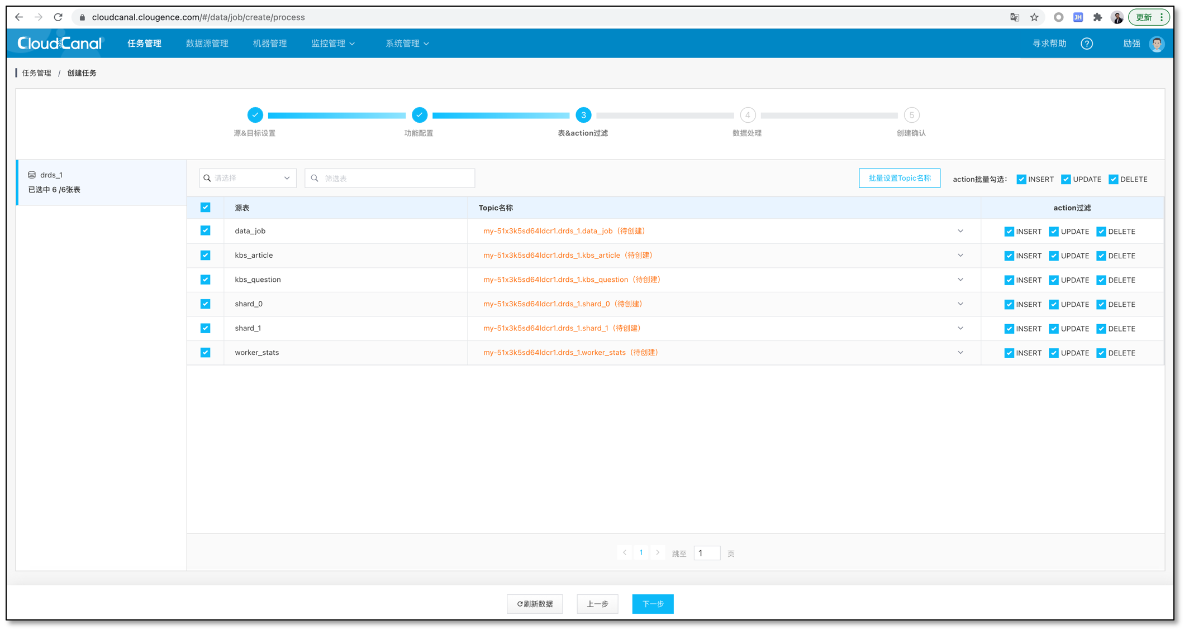Toggle select-all checkbox in table header
1189x635 pixels.
click(x=206, y=208)
